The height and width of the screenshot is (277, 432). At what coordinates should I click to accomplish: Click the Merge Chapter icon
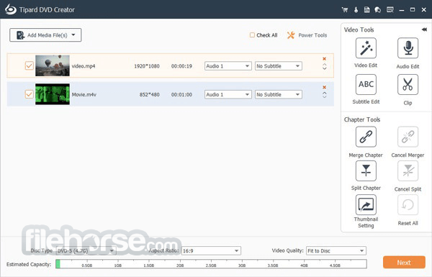coord(366,137)
